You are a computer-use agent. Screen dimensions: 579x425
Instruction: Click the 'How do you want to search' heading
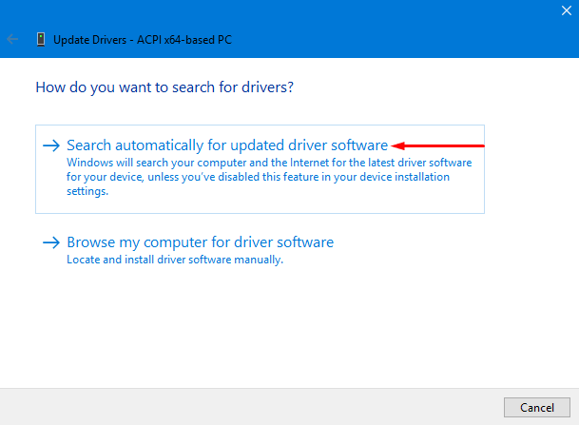[x=164, y=87]
